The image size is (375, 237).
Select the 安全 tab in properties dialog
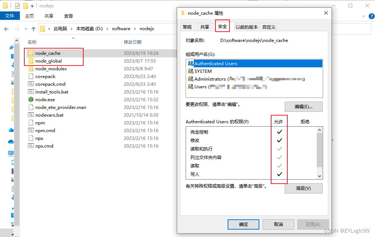[x=222, y=26]
